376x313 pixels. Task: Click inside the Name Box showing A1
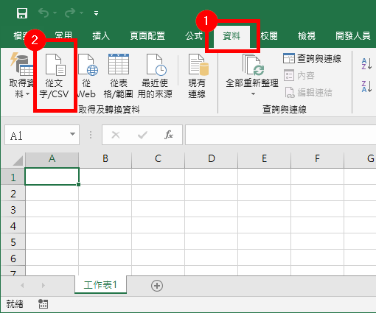(37, 135)
